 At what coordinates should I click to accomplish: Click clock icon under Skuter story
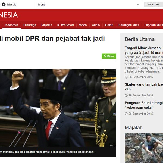pos(126,96)
